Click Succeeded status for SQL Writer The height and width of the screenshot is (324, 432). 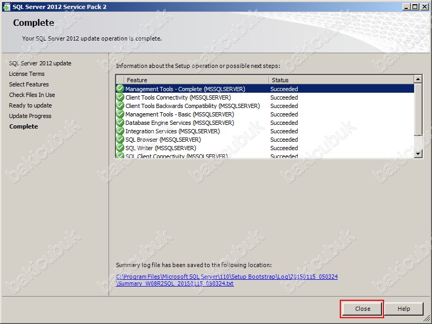pos(284,148)
